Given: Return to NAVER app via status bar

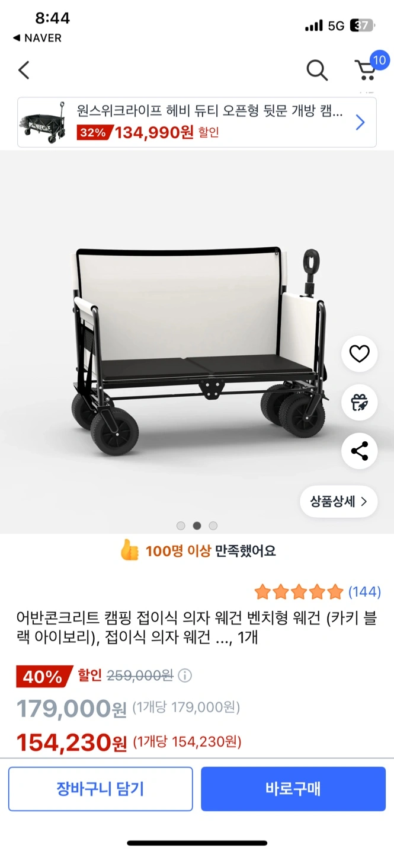Looking at the screenshot, I should tap(37, 38).
